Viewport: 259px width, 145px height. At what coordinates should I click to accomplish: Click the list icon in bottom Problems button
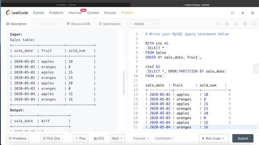(10, 139)
